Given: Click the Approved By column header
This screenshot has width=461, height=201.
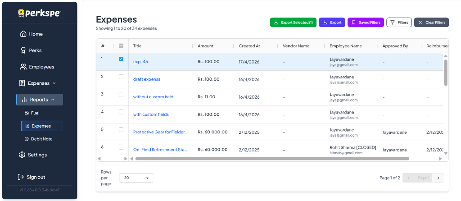Looking at the screenshot, I should (395, 46).
